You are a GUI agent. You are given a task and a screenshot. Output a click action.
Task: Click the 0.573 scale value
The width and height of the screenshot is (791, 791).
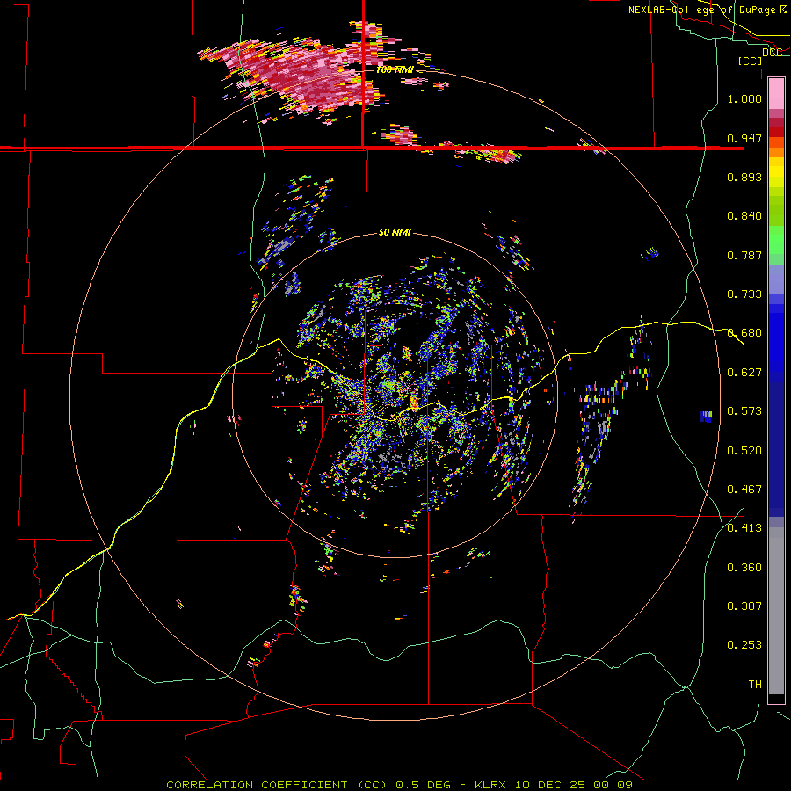pos(744,411)
